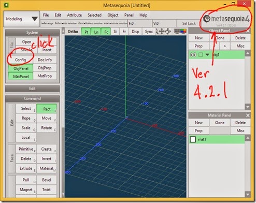Open the Object menu
Image resolution: width=256 pixels, height=203 pixels.
(113, 15)
